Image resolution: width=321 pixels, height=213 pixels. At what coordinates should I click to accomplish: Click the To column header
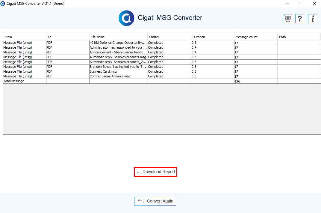(68, 37)
